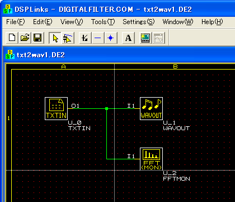Activate the wiring pointer tool icon

pos(68,38)
